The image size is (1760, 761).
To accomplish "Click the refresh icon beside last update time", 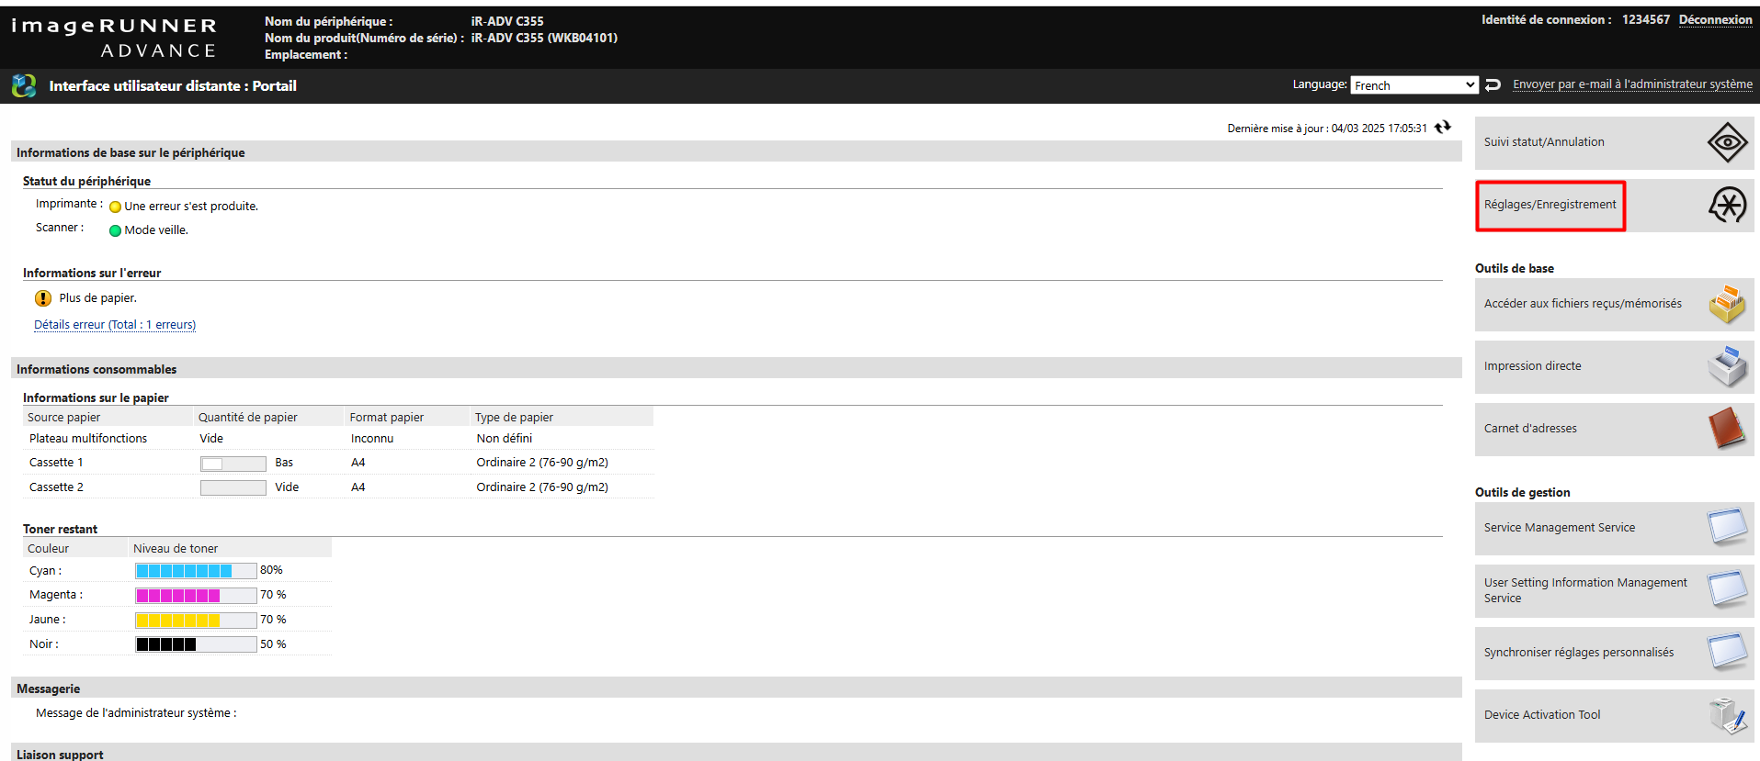I will click(1443, 128).
